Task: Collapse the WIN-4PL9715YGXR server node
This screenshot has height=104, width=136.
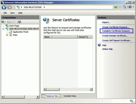Action: [x=3, y=29]
